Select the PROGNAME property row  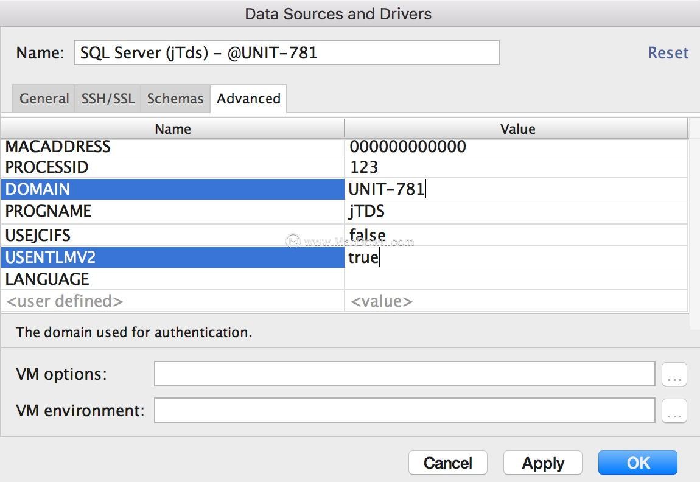tap(172, 211)
